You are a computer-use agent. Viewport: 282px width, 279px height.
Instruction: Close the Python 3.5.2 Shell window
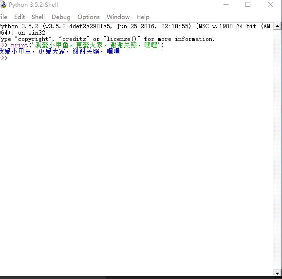(x=270, y=5)
